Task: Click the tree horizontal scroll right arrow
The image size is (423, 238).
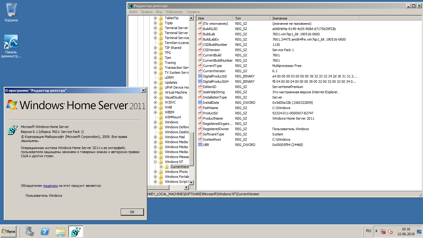Action: tap(186, 187)
